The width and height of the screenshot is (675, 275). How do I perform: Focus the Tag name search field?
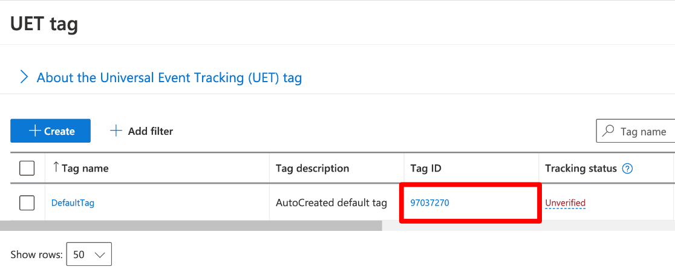(643, 132)
